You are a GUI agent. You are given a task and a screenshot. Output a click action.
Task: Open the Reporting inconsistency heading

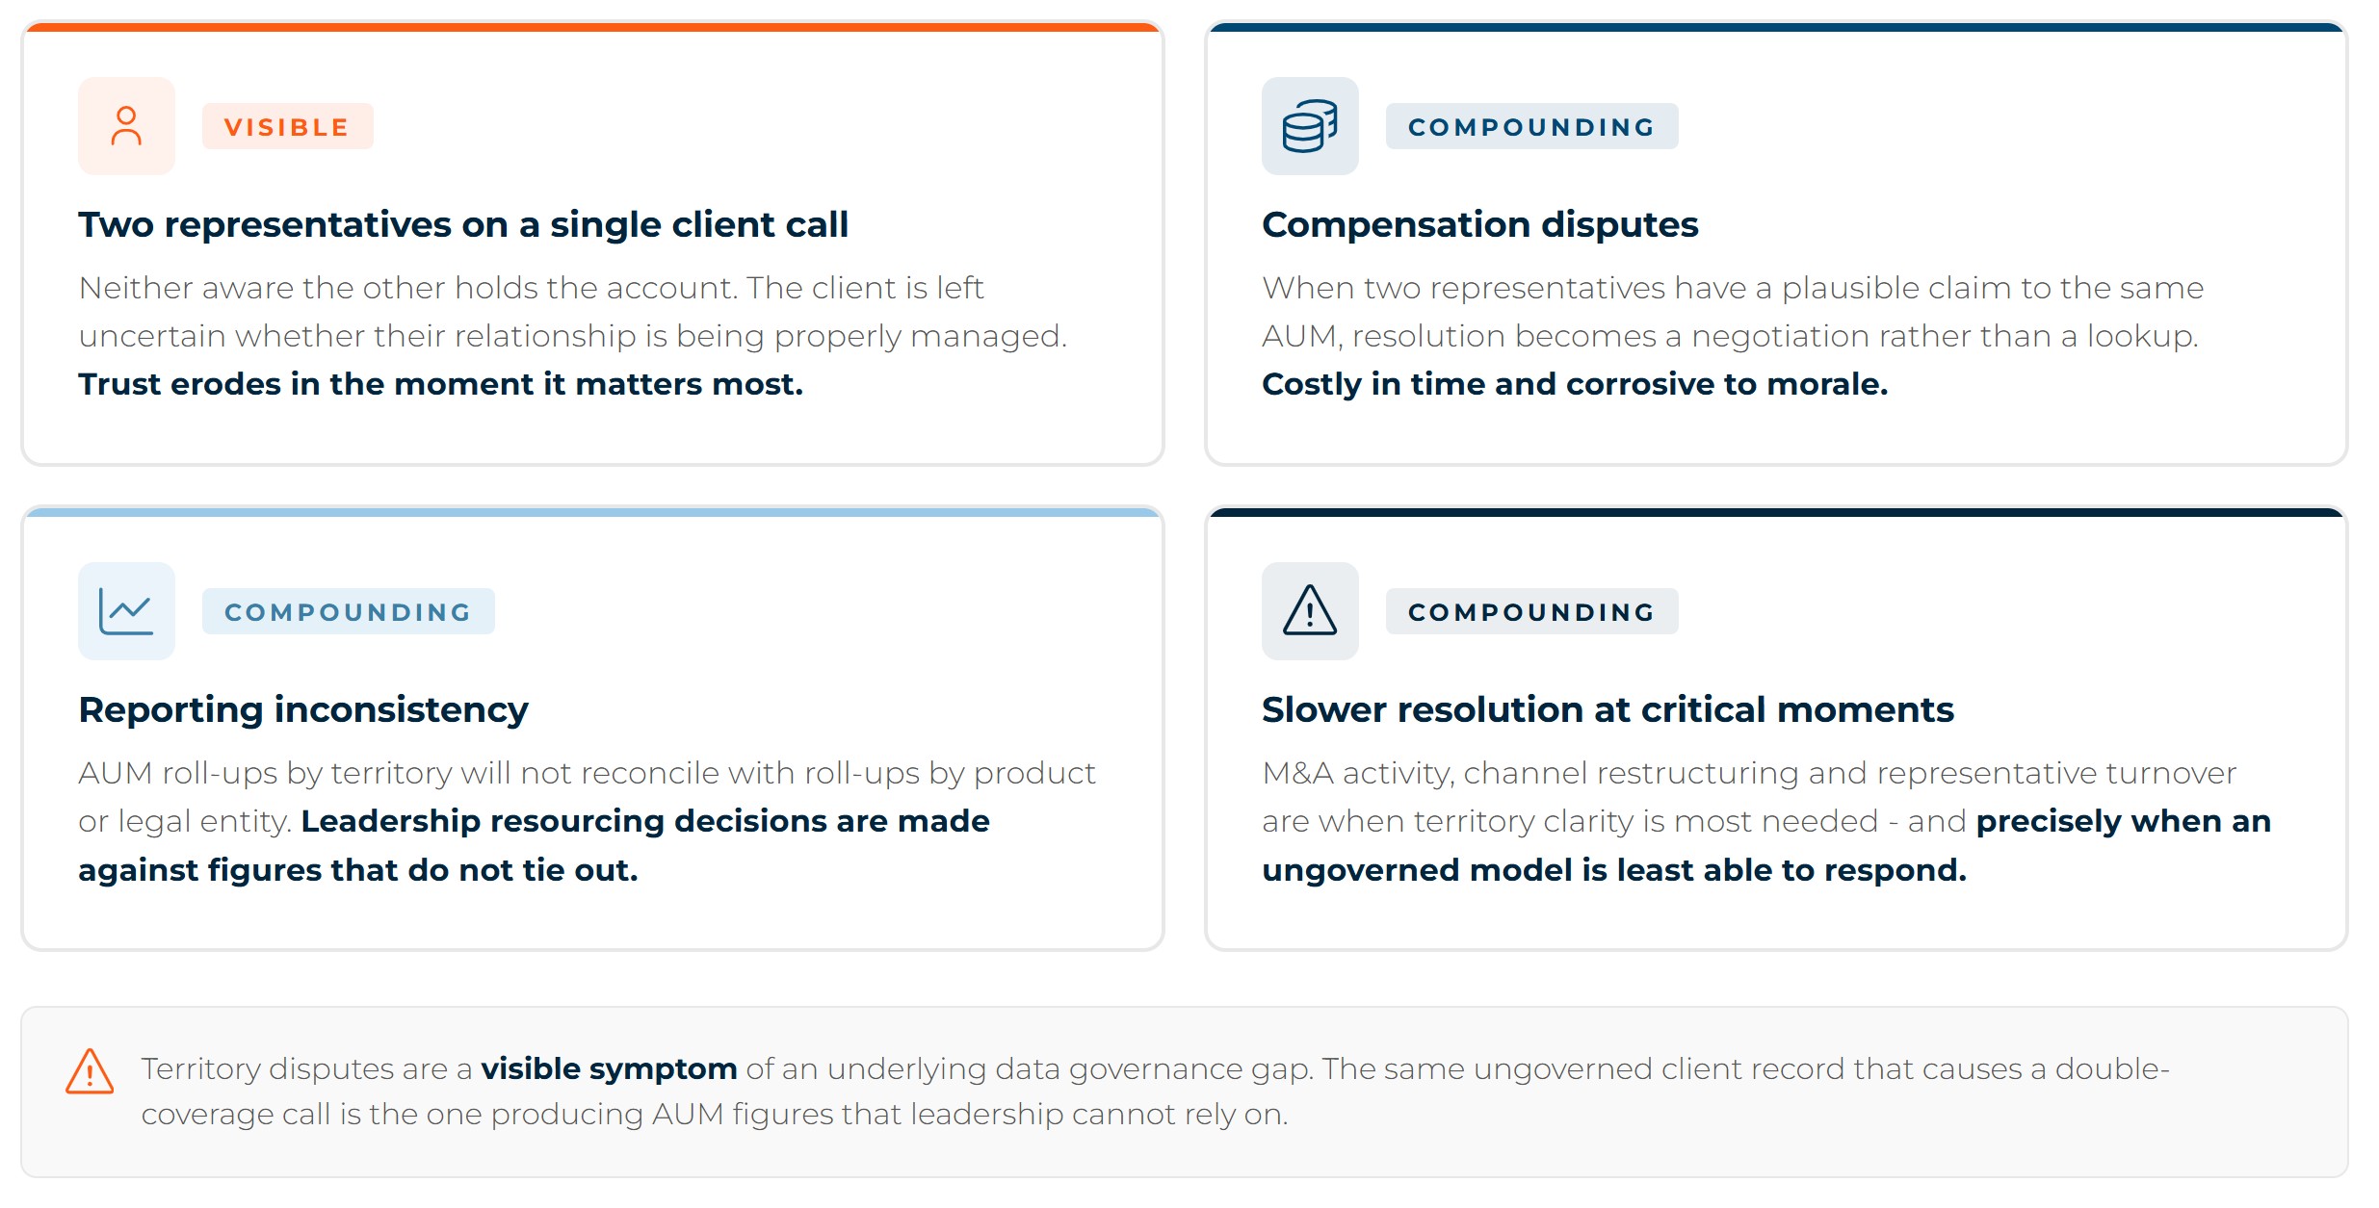click(x=303, y=709)
